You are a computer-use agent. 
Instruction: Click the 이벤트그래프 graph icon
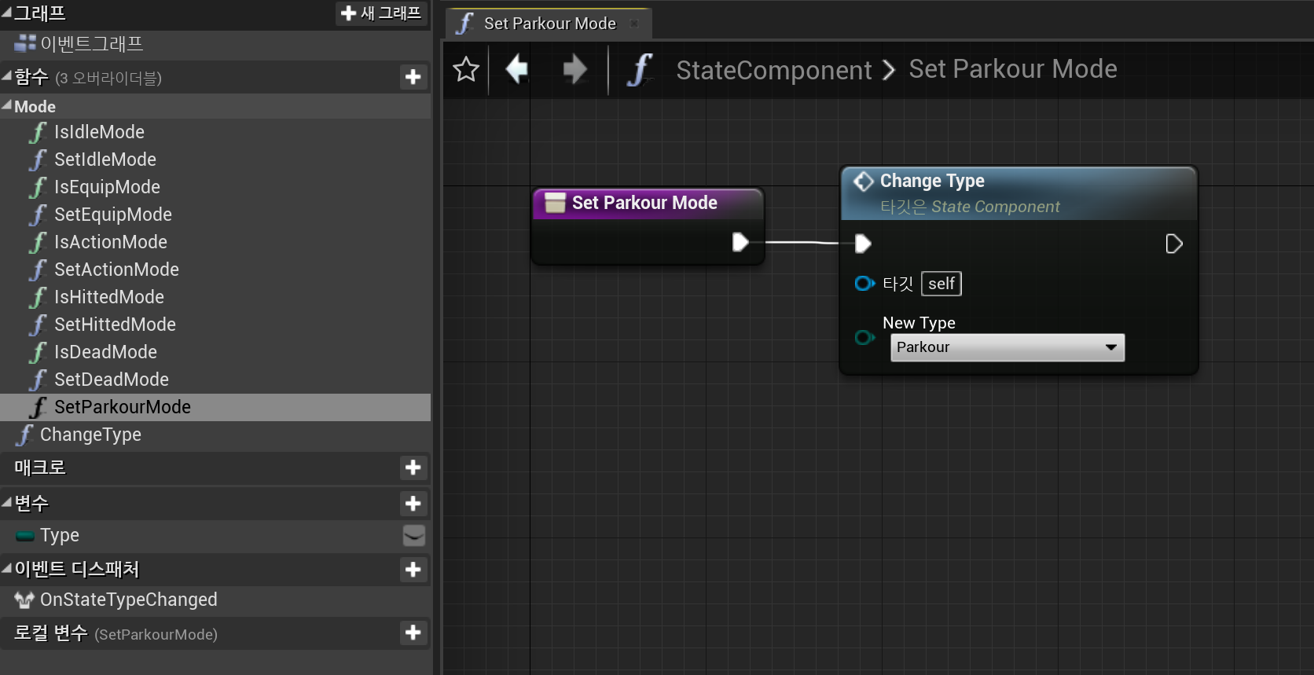click(x=25, y=44)
